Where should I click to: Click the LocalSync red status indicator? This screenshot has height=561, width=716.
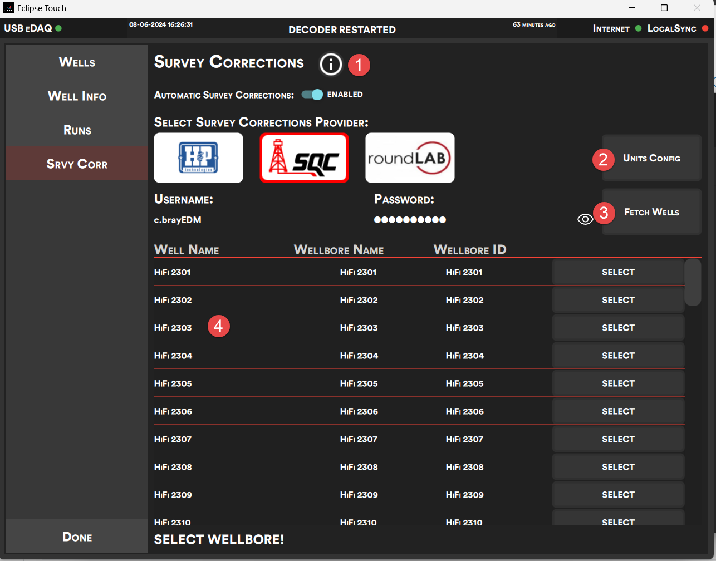tap(705, 28)
